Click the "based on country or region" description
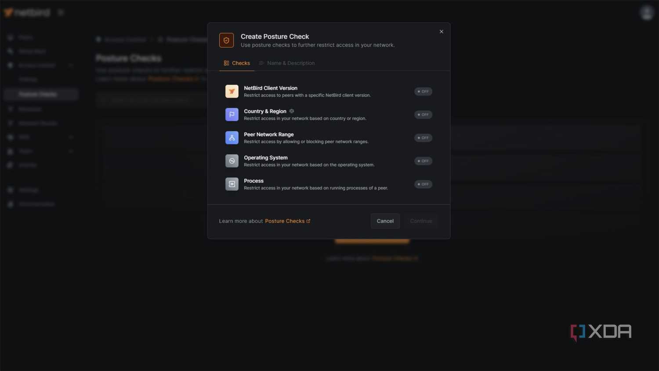659x371 pixels. (305, 119)
